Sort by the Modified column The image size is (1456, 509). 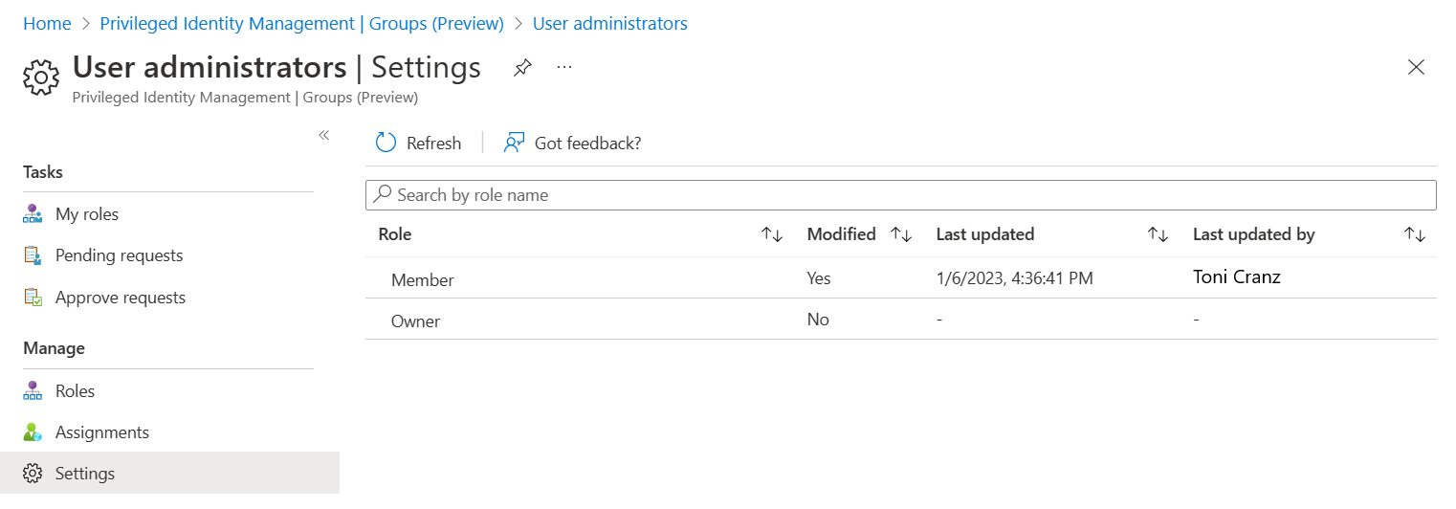900,234
